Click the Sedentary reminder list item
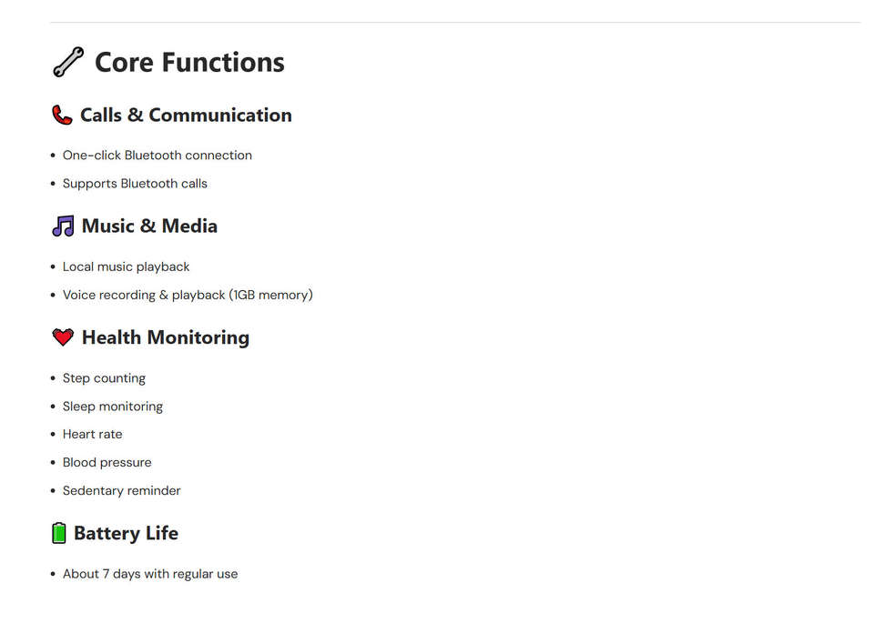Screen dimensions: 874x633 121,490
